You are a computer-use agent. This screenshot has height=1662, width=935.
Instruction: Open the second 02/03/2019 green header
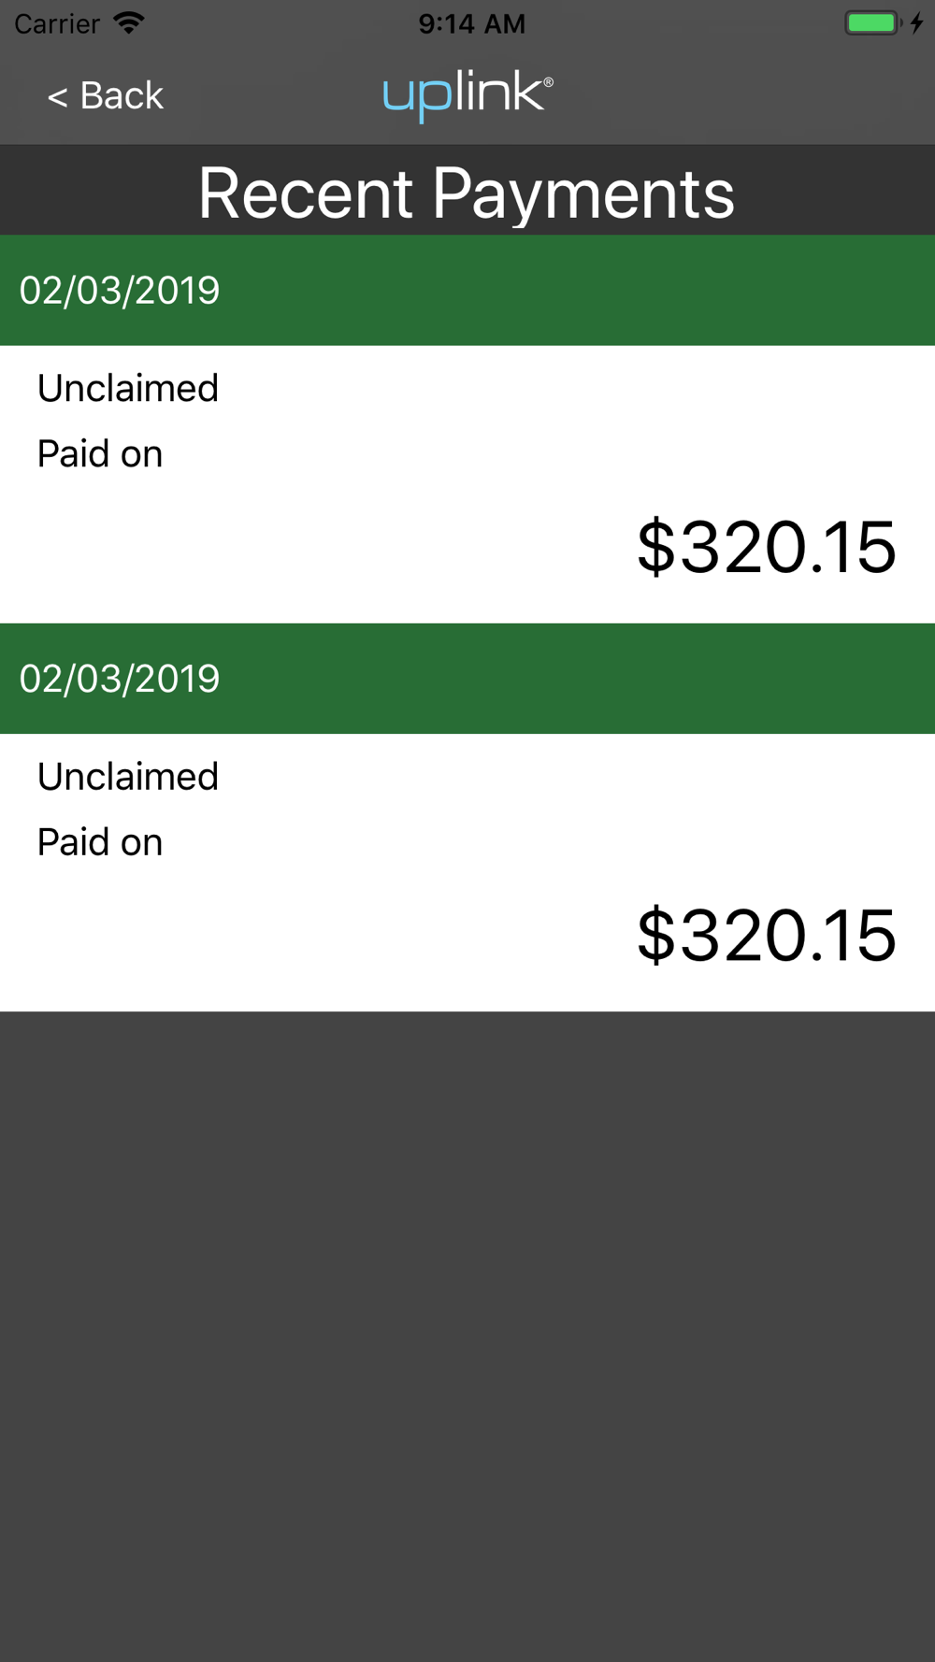467,679
